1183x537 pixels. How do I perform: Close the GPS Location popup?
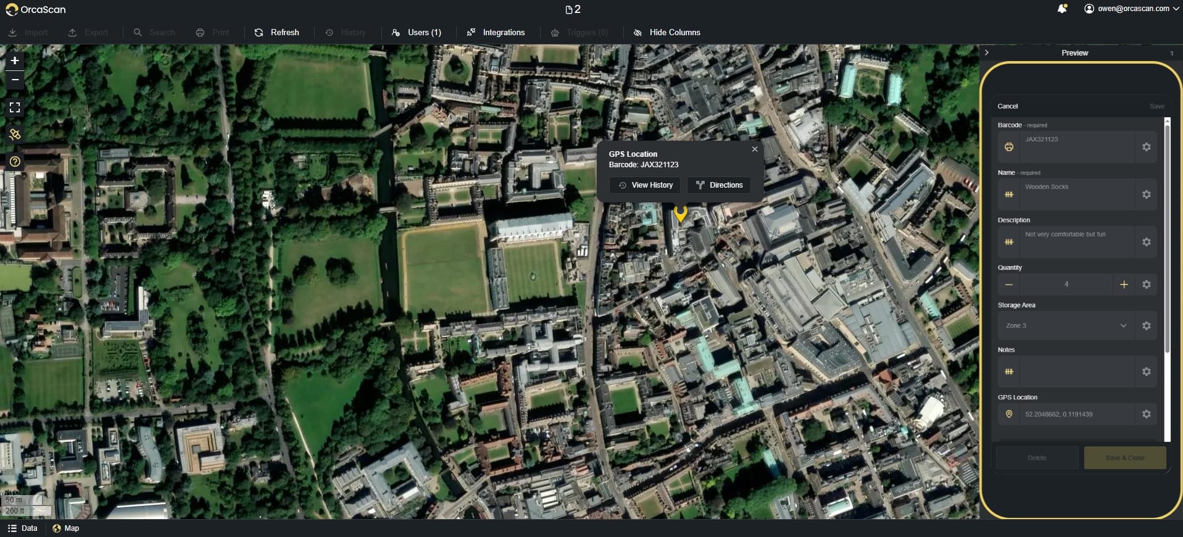[754, 149]
